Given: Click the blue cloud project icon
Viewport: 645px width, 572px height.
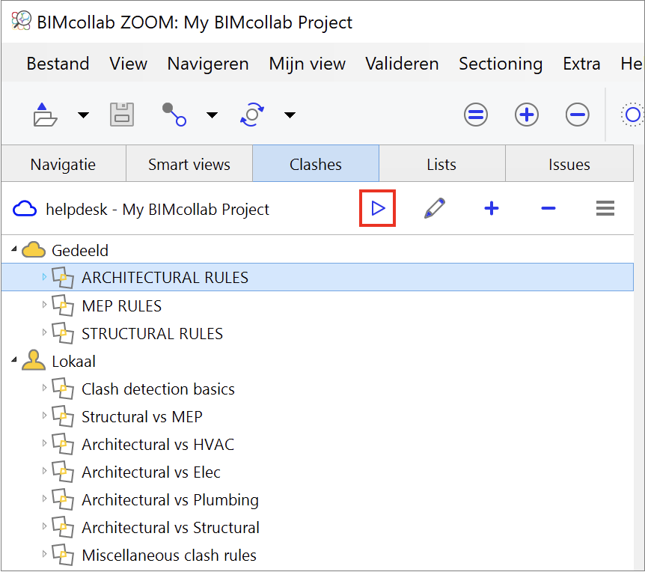Looking at the screenshot, I should click(25, 209).
